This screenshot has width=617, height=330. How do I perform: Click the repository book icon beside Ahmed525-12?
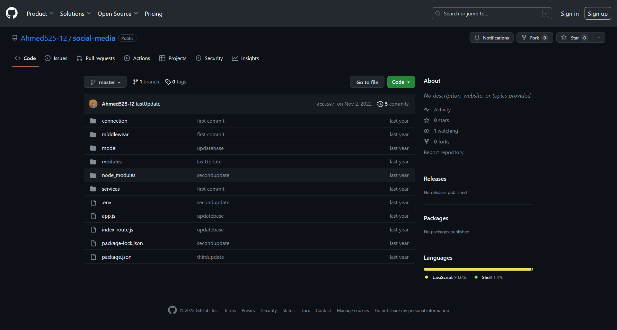[15, 38]
